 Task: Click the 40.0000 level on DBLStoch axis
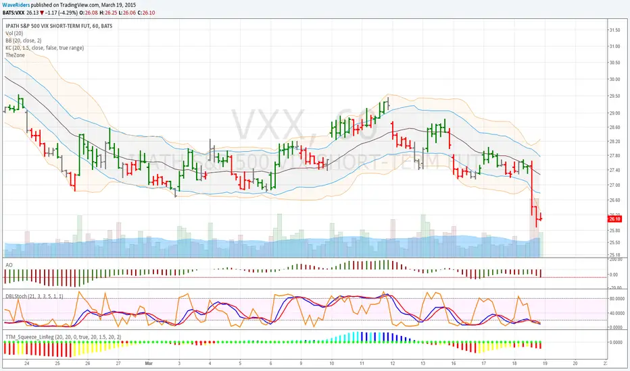pos(616,313)
